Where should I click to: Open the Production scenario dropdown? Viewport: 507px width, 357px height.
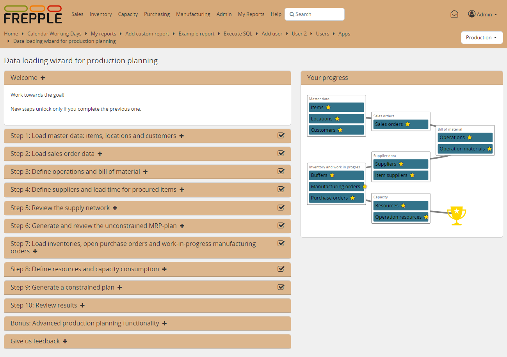tap(482, 38)
